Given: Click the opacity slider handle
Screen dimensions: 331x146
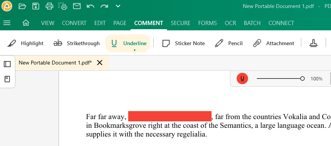Looking at the screenshot, I should point(302,78).
